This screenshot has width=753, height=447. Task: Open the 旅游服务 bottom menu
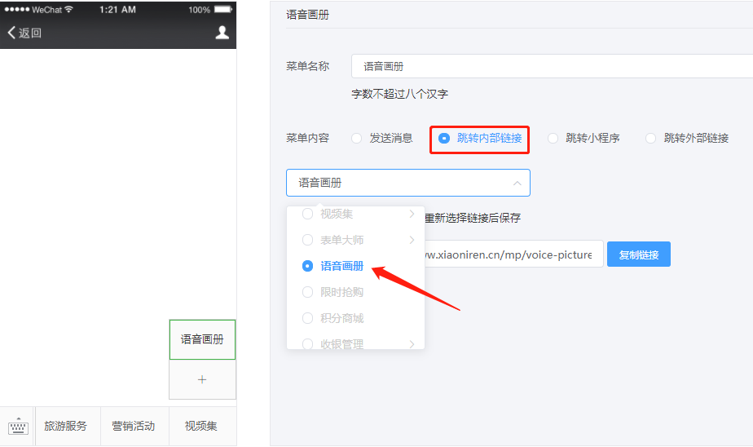tap(65, 427)
